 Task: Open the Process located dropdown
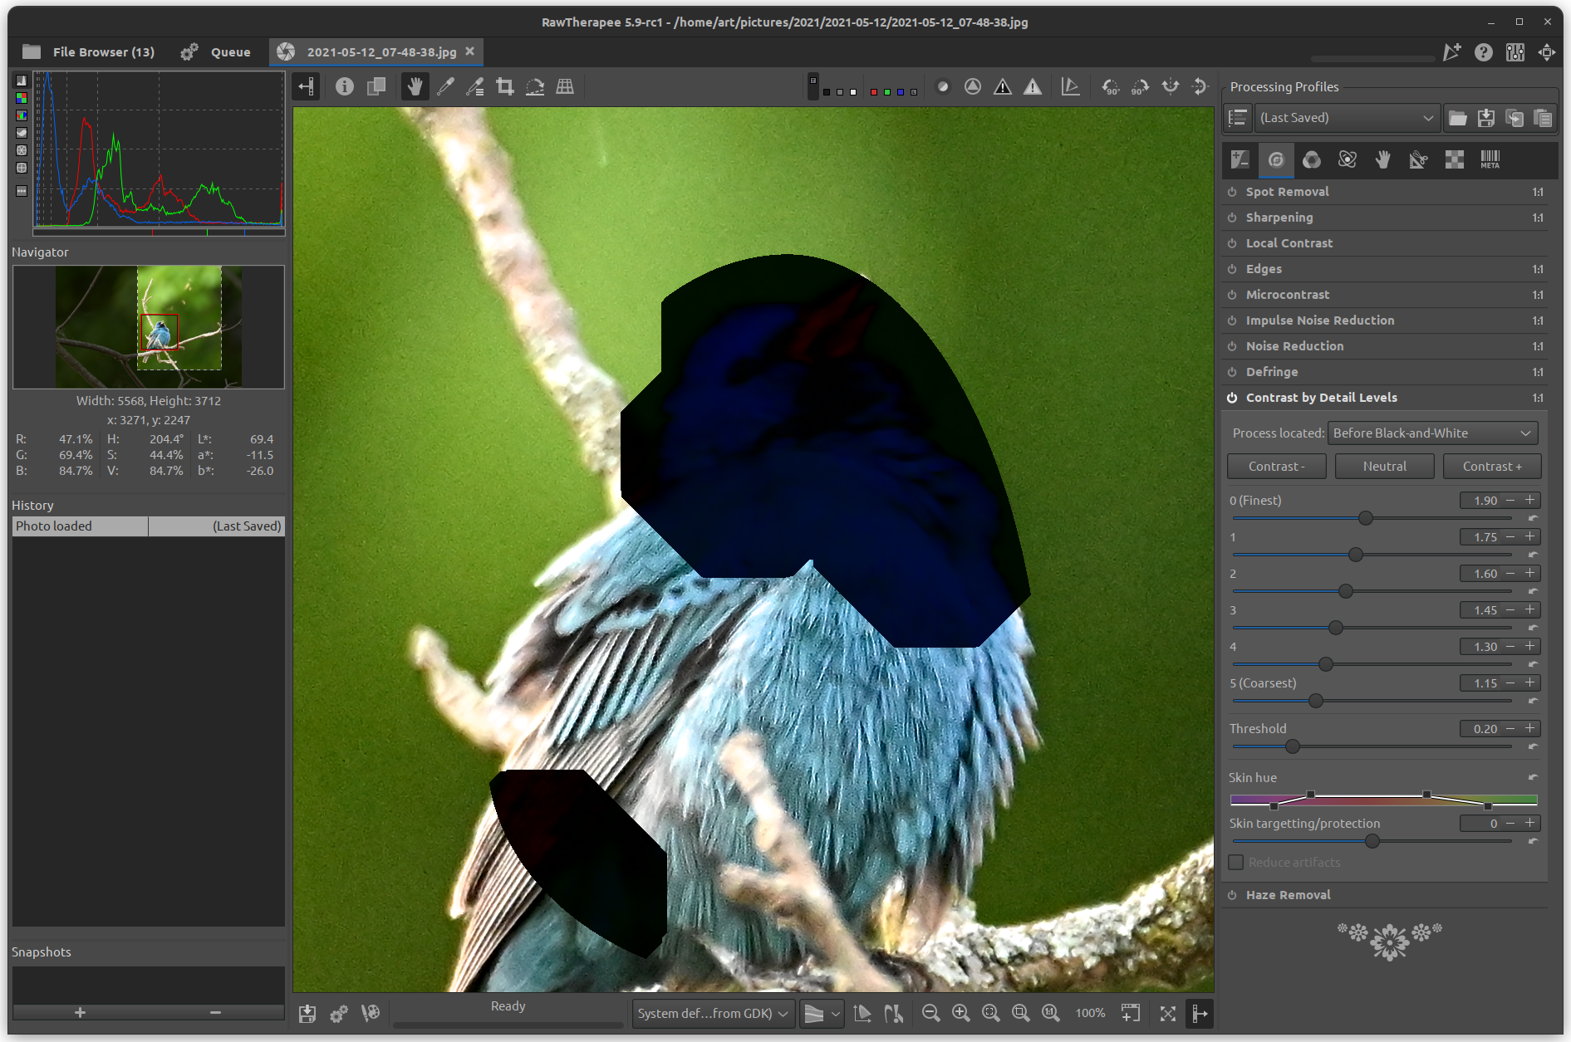[1432, 433]
